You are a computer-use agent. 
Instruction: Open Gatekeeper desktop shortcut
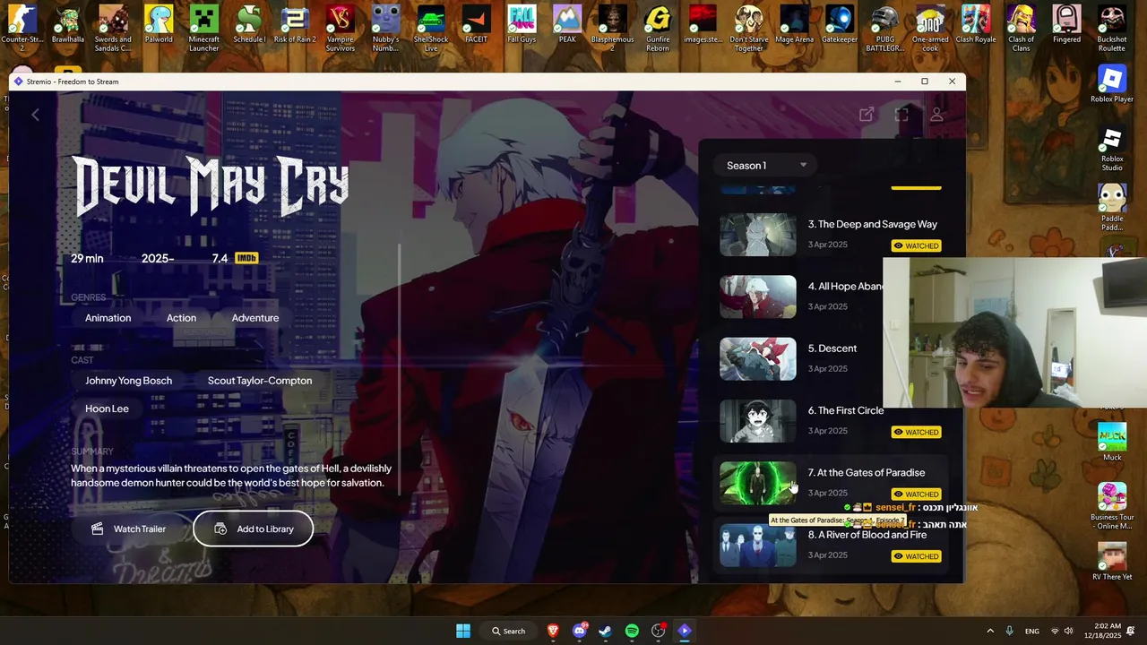point(840,25)
